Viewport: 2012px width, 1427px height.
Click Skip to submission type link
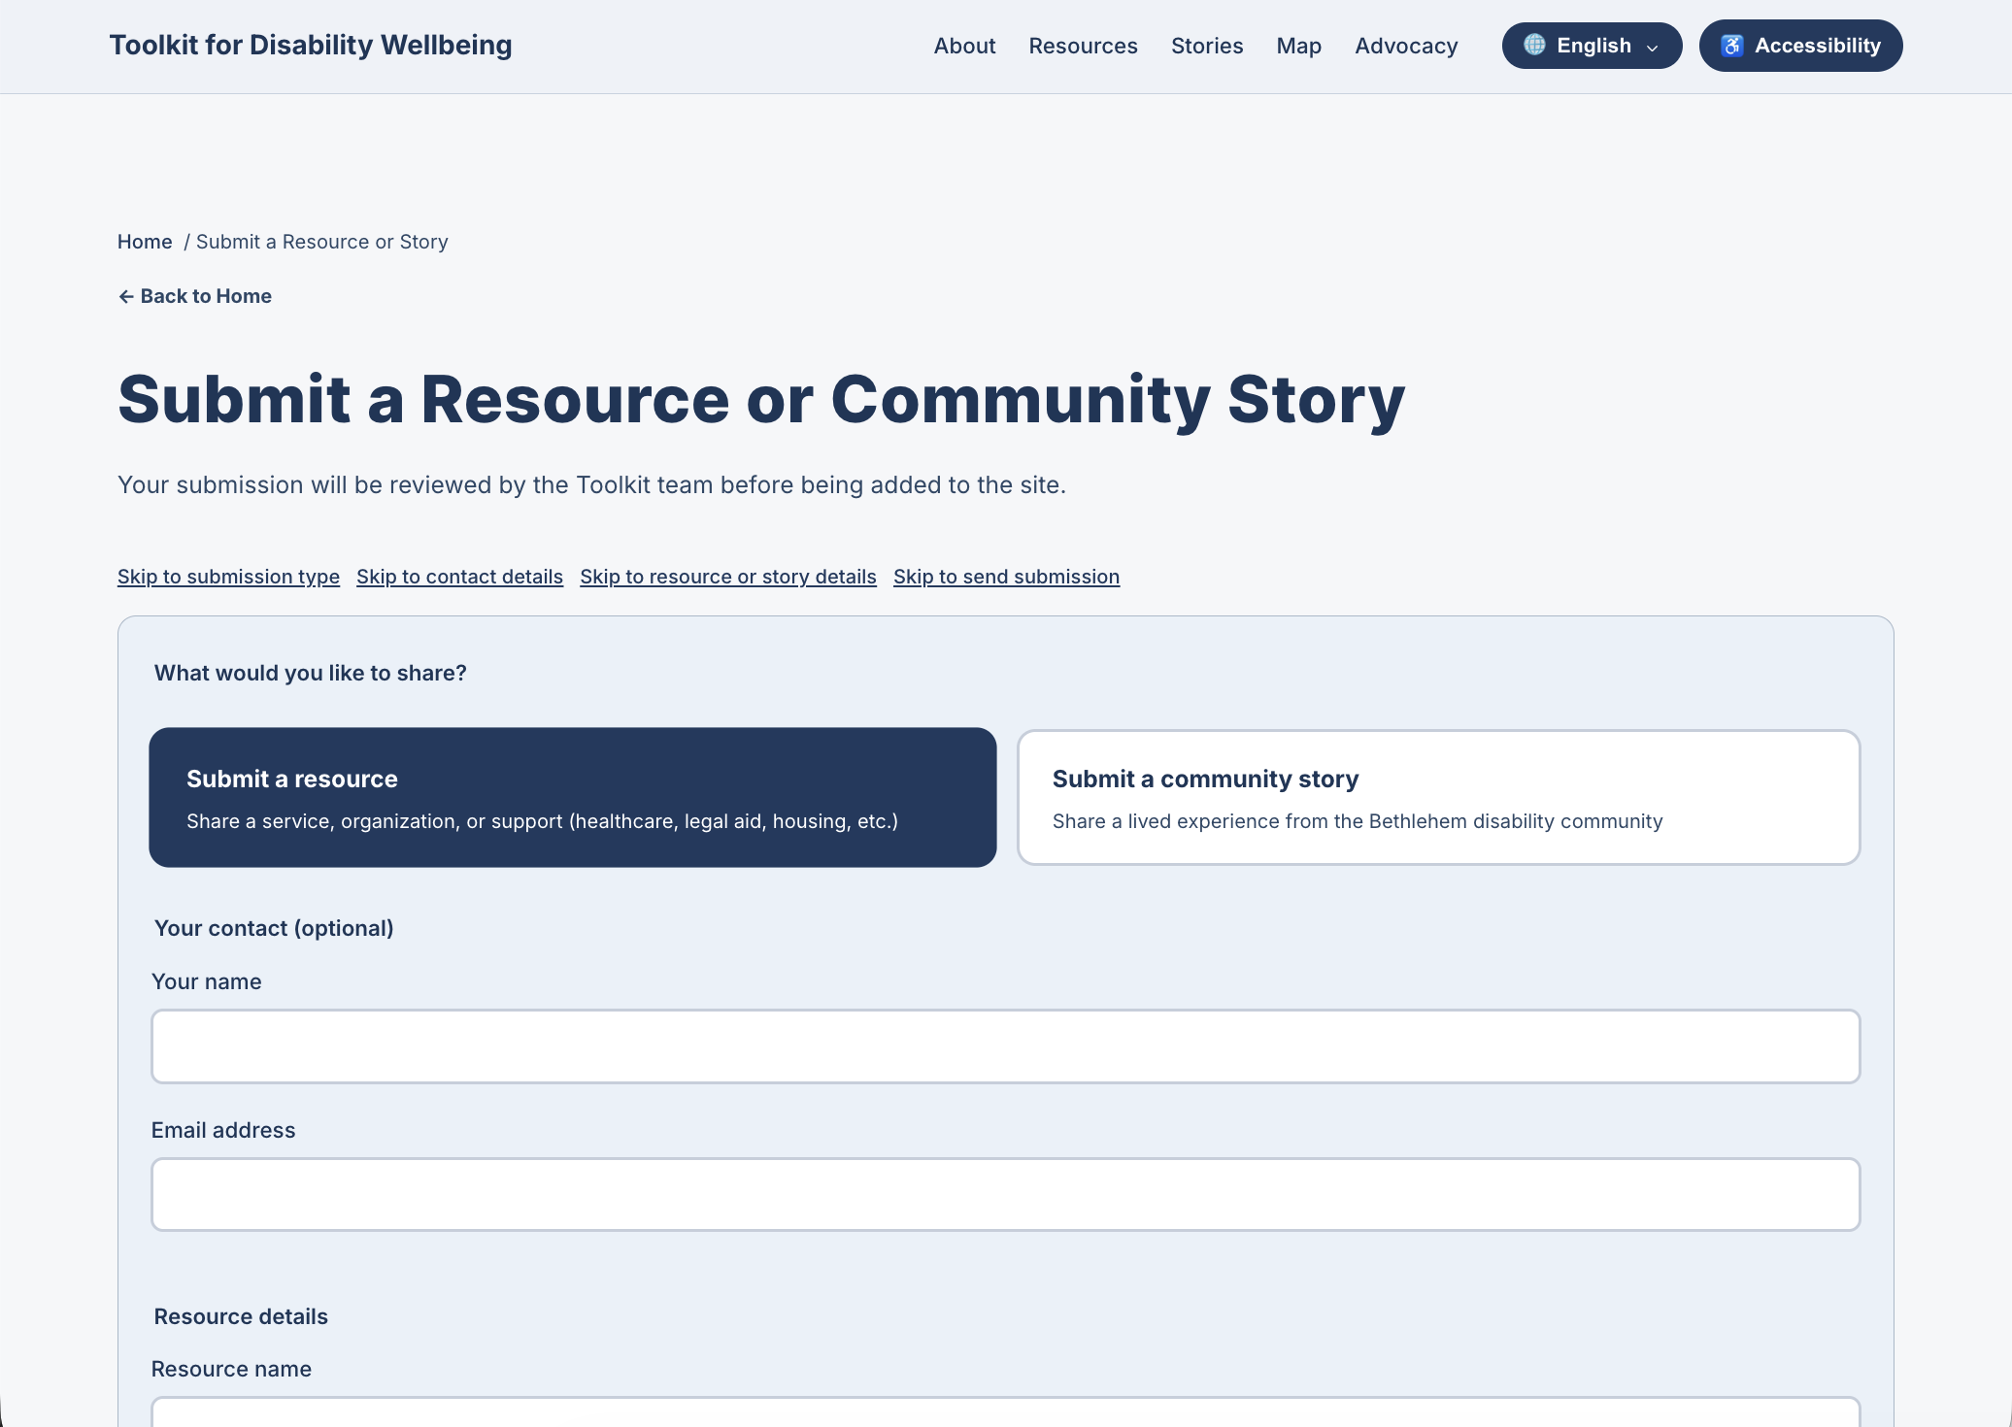pos(228,577)
